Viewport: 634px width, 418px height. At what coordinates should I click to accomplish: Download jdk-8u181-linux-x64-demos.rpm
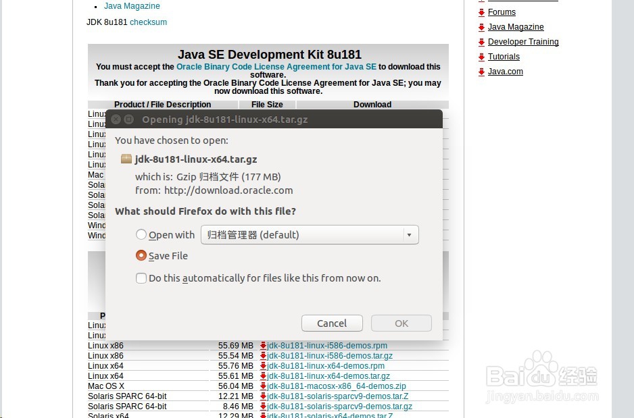click(326, 366)
